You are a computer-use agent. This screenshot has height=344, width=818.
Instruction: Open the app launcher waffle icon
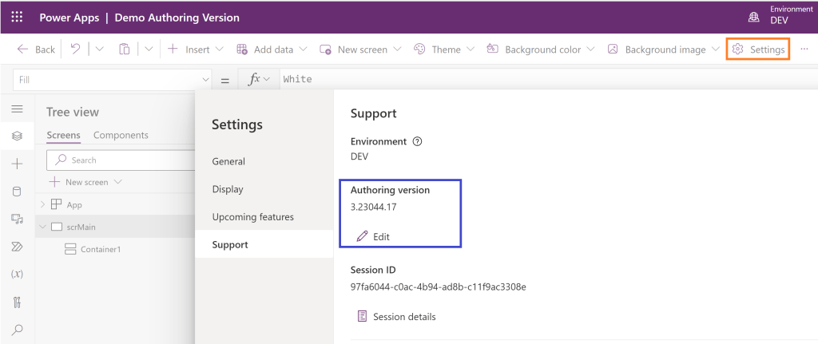tap(17, 18)
